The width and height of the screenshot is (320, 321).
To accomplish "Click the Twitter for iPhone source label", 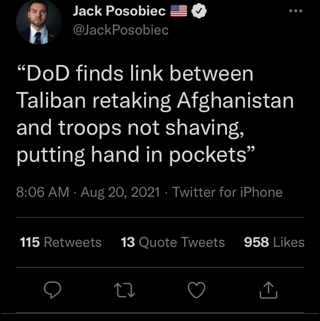I will pos(227,192).
